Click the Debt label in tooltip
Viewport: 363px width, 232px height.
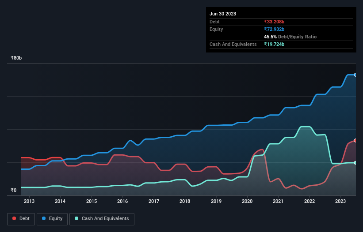point(214,22)
